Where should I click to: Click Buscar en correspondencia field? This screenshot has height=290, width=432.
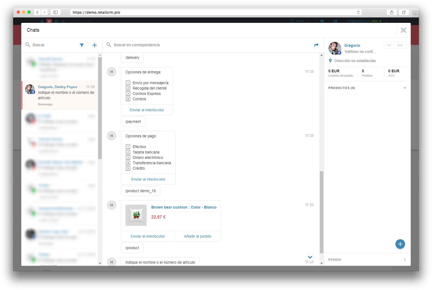coord(210,45)
